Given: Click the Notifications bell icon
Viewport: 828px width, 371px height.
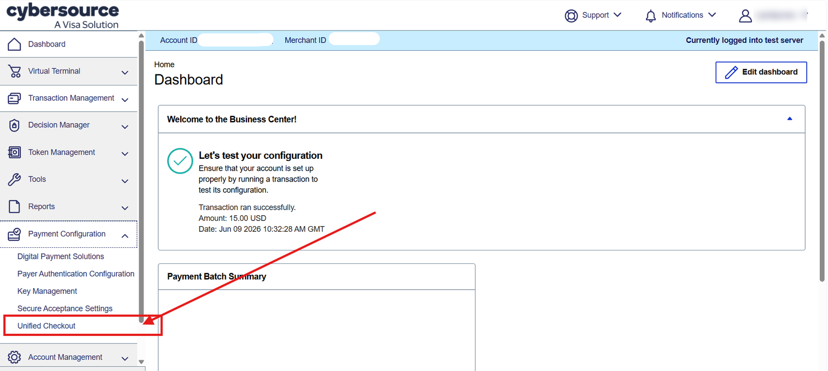Looking at the screenshot, I should pyautogui.click(x=651, y=16).
